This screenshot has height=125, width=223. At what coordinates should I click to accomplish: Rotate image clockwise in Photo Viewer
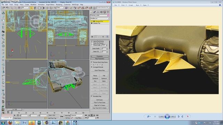click(183, 117)
